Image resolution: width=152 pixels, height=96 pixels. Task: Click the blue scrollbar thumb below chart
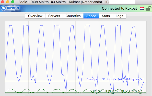144,96
